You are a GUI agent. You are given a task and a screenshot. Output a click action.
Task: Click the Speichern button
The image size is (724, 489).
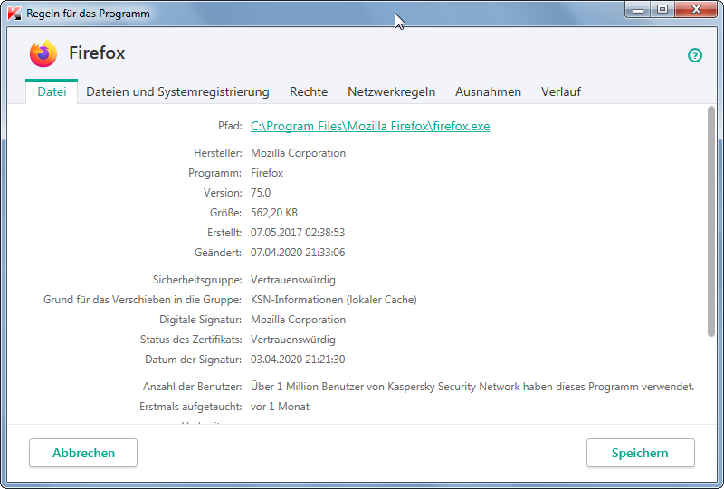pyautogui.click(x=640, y=453)
